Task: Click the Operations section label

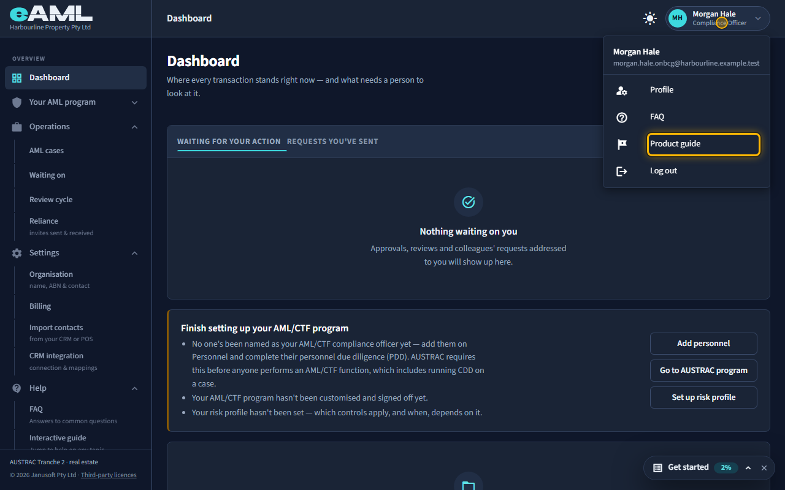Action: [50, 127]
